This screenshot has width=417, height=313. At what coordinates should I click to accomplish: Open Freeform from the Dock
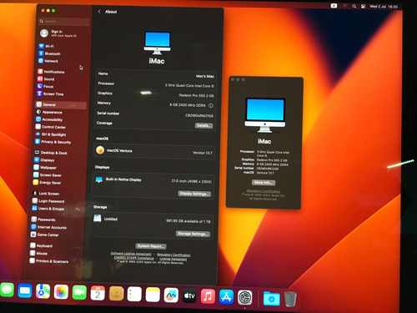pyautogui.click(x=171, y=295)
